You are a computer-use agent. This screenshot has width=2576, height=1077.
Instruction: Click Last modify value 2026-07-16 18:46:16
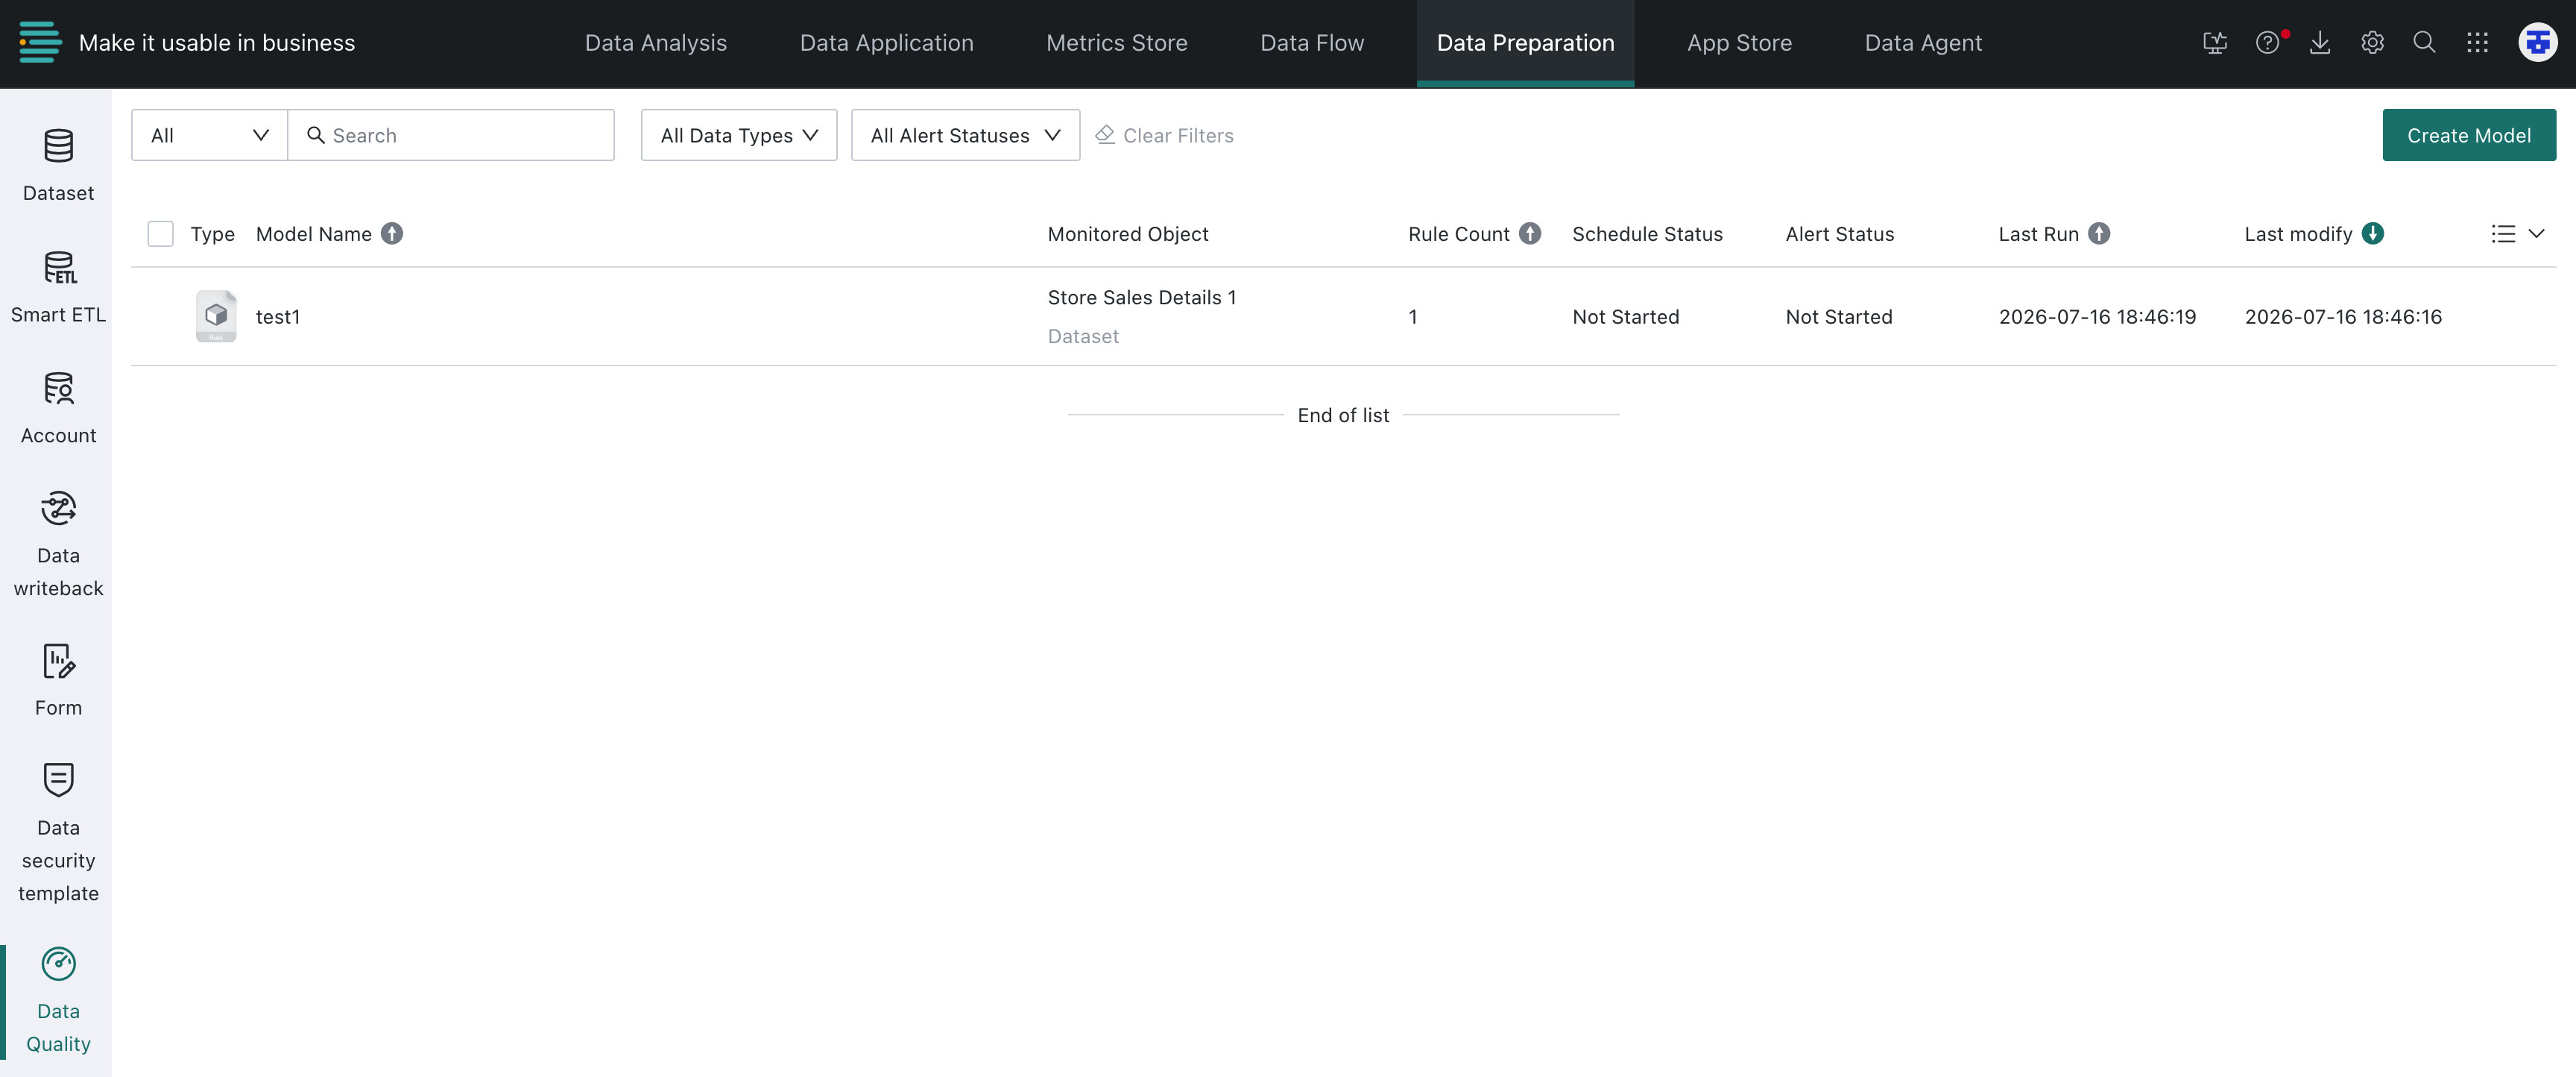(2343, 316)
